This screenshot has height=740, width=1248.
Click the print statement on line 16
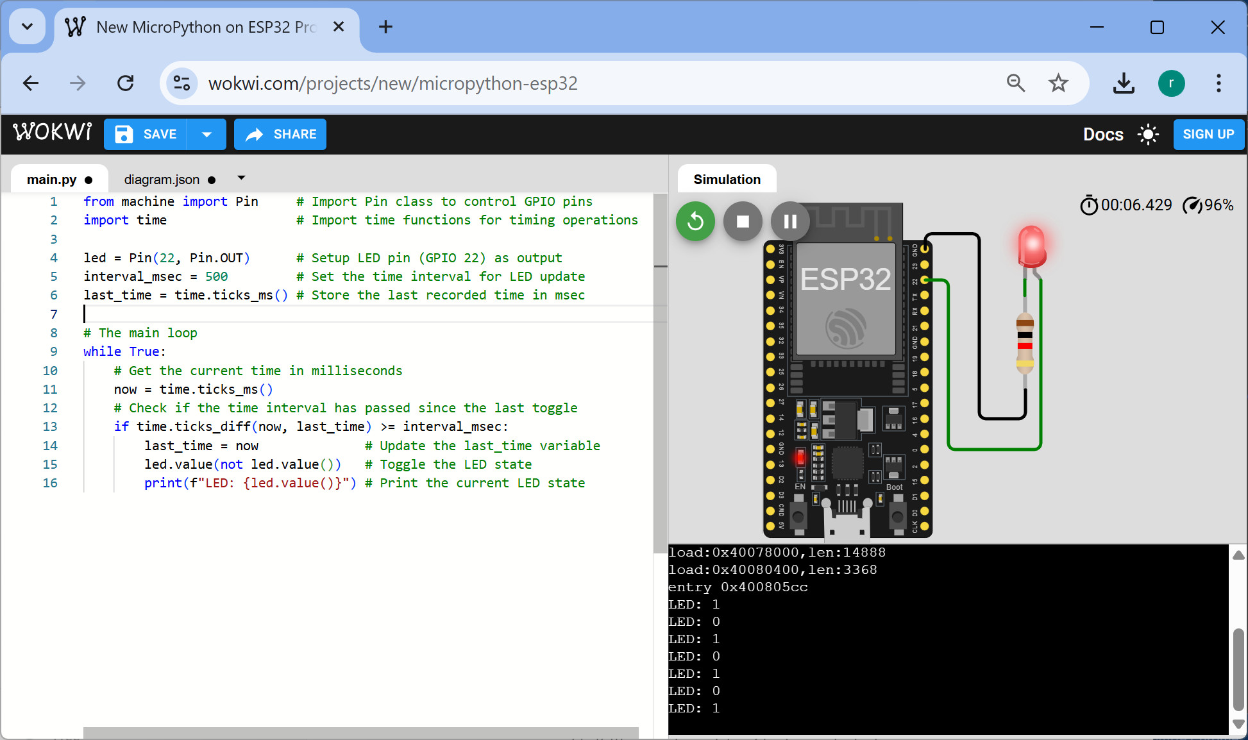pyautogui.click(x=250, y=483)
